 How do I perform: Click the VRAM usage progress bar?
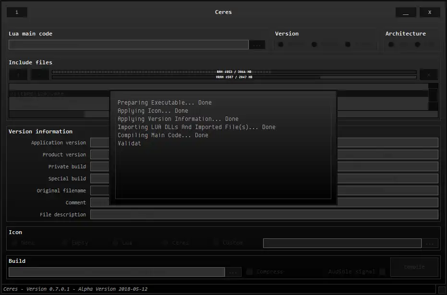(x=234, y=77)
